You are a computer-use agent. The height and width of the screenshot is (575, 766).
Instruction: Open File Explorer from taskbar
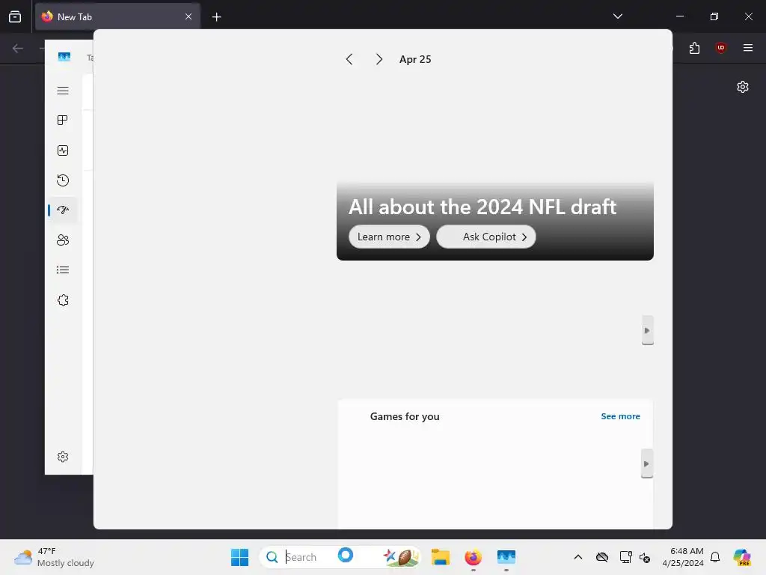[x=440, y=557]
